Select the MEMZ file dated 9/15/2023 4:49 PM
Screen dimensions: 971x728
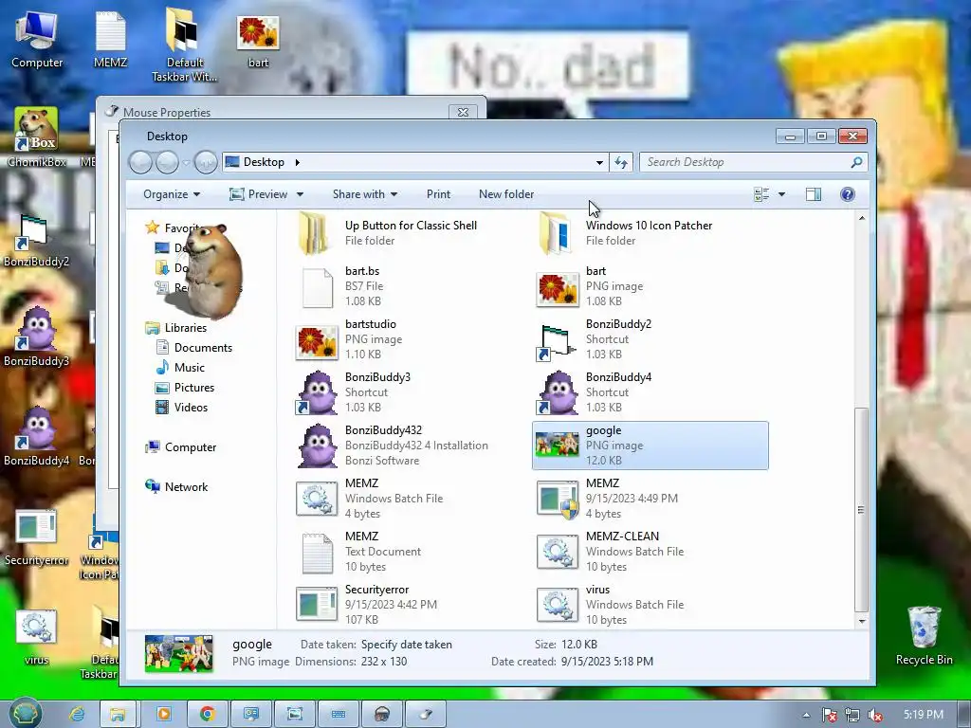click(650, 499)
